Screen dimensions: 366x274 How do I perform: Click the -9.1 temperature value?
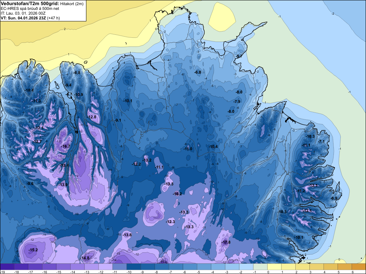click(x=118, y=120)
